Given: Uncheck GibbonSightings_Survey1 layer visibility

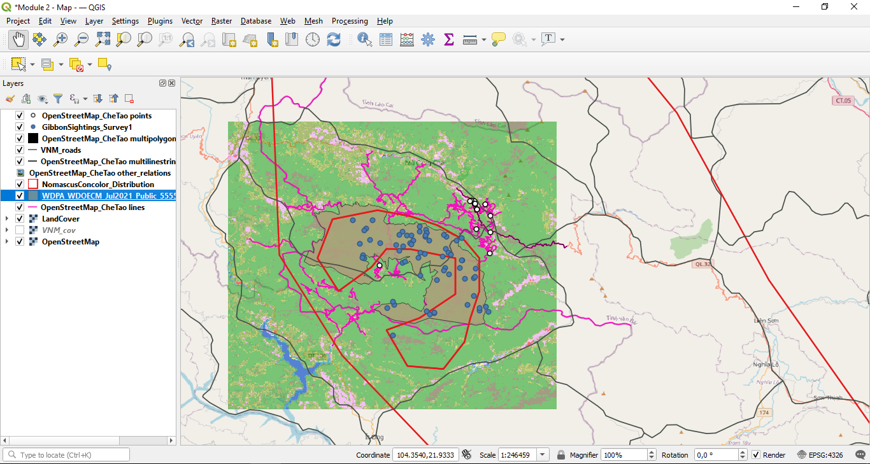Looking at the screenshot, I should point(19,127).
